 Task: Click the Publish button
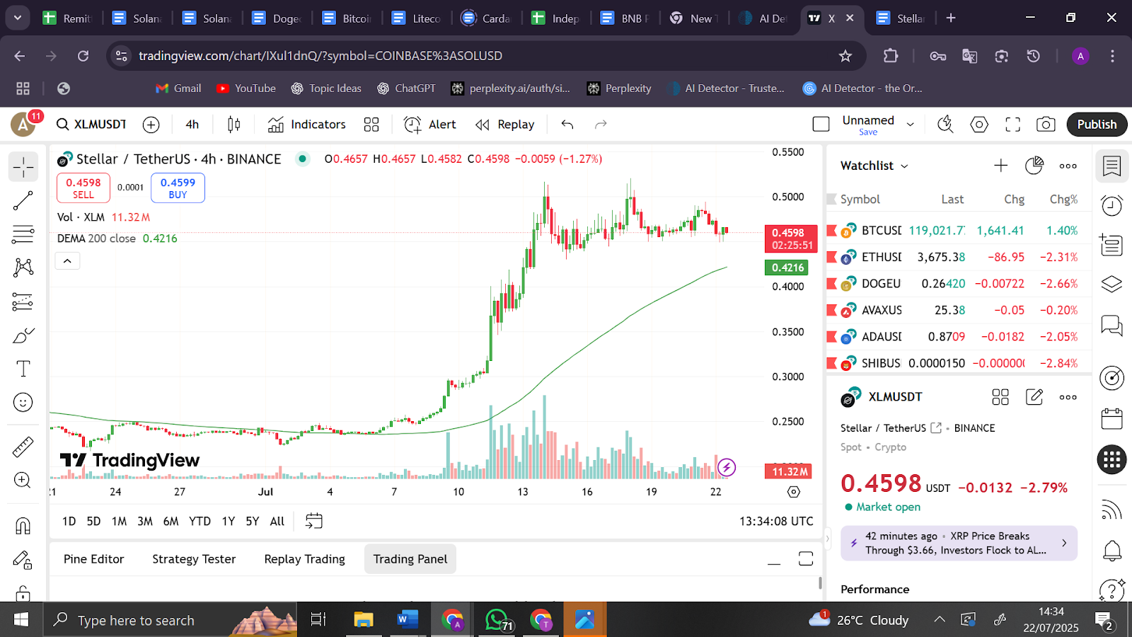tap(1097, 125)
